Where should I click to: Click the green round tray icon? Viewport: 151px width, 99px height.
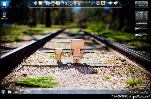click(130, 92)
